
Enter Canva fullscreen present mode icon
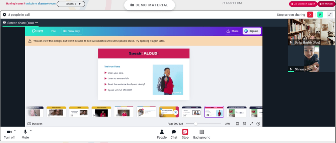251,124
